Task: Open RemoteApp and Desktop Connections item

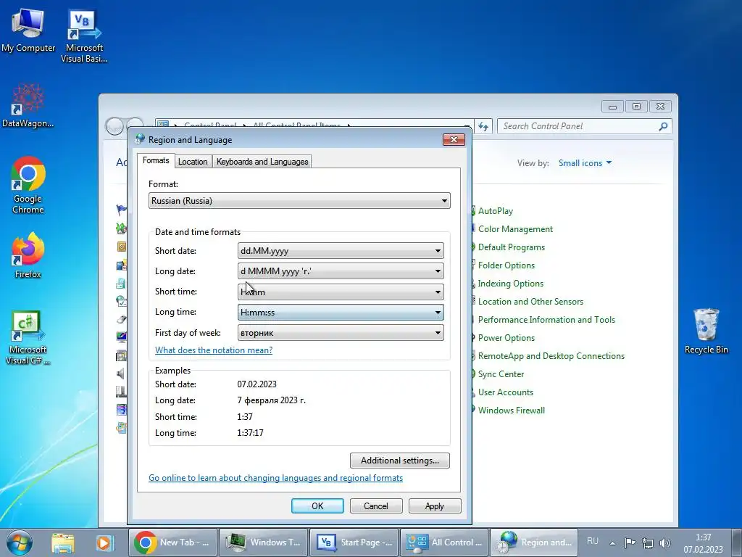Action: (x=551, y=355)
